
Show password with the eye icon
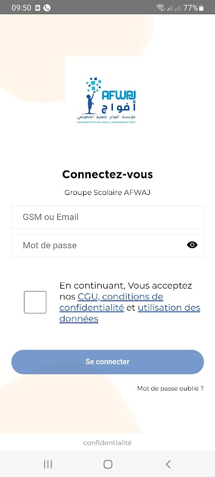point(192,245)
